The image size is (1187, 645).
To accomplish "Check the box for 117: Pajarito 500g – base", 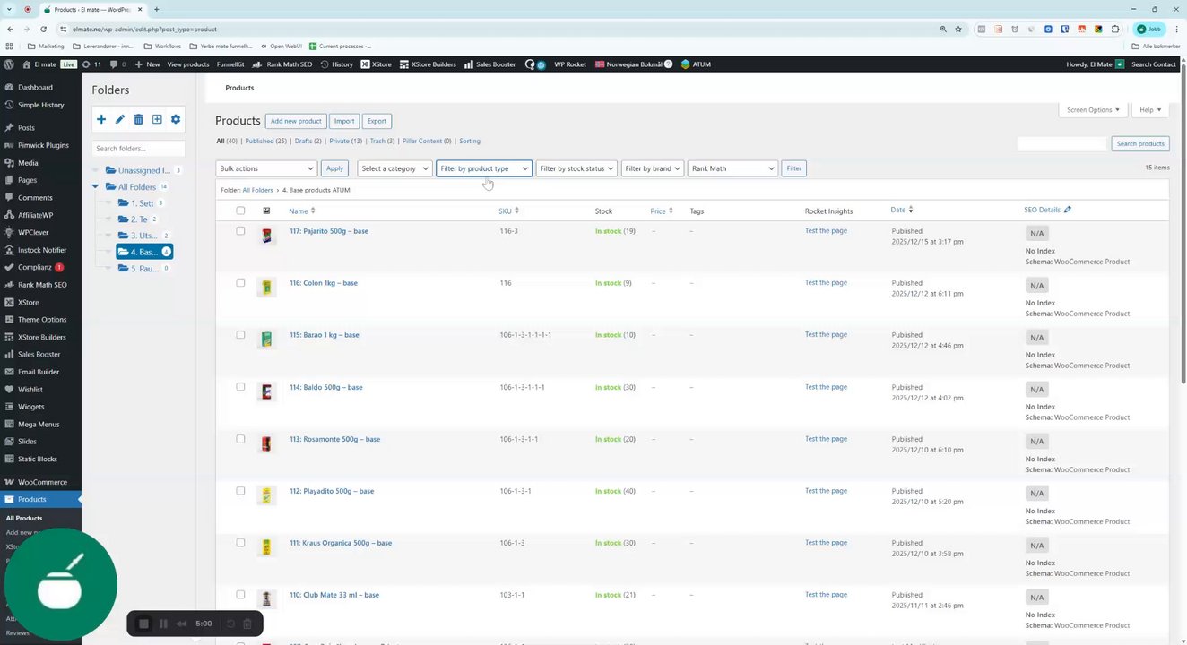I will pyautogui.click(x=240, y=231).
